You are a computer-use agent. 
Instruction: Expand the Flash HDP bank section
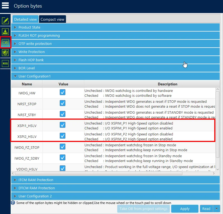115,60
